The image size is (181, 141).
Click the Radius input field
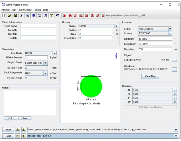[x=96, y=30]
